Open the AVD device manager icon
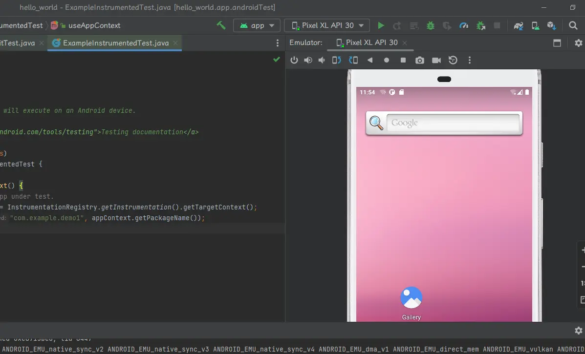This screenshot has height=354, width=585. coord(535,25)
